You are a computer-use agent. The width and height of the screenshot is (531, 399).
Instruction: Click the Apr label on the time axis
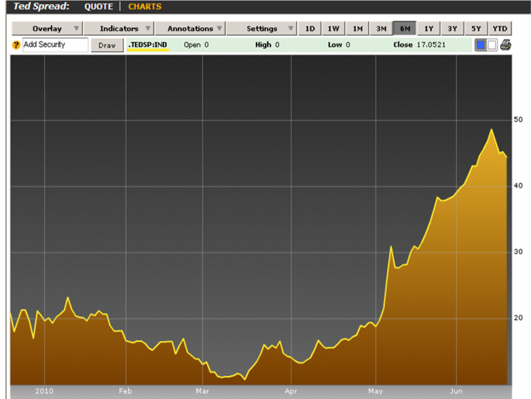click(290, 391)
